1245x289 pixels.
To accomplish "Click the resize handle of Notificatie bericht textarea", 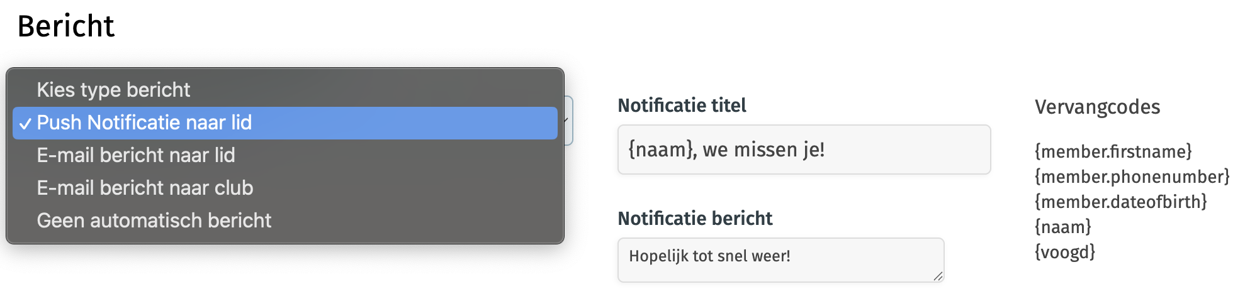I will point(938,276).
